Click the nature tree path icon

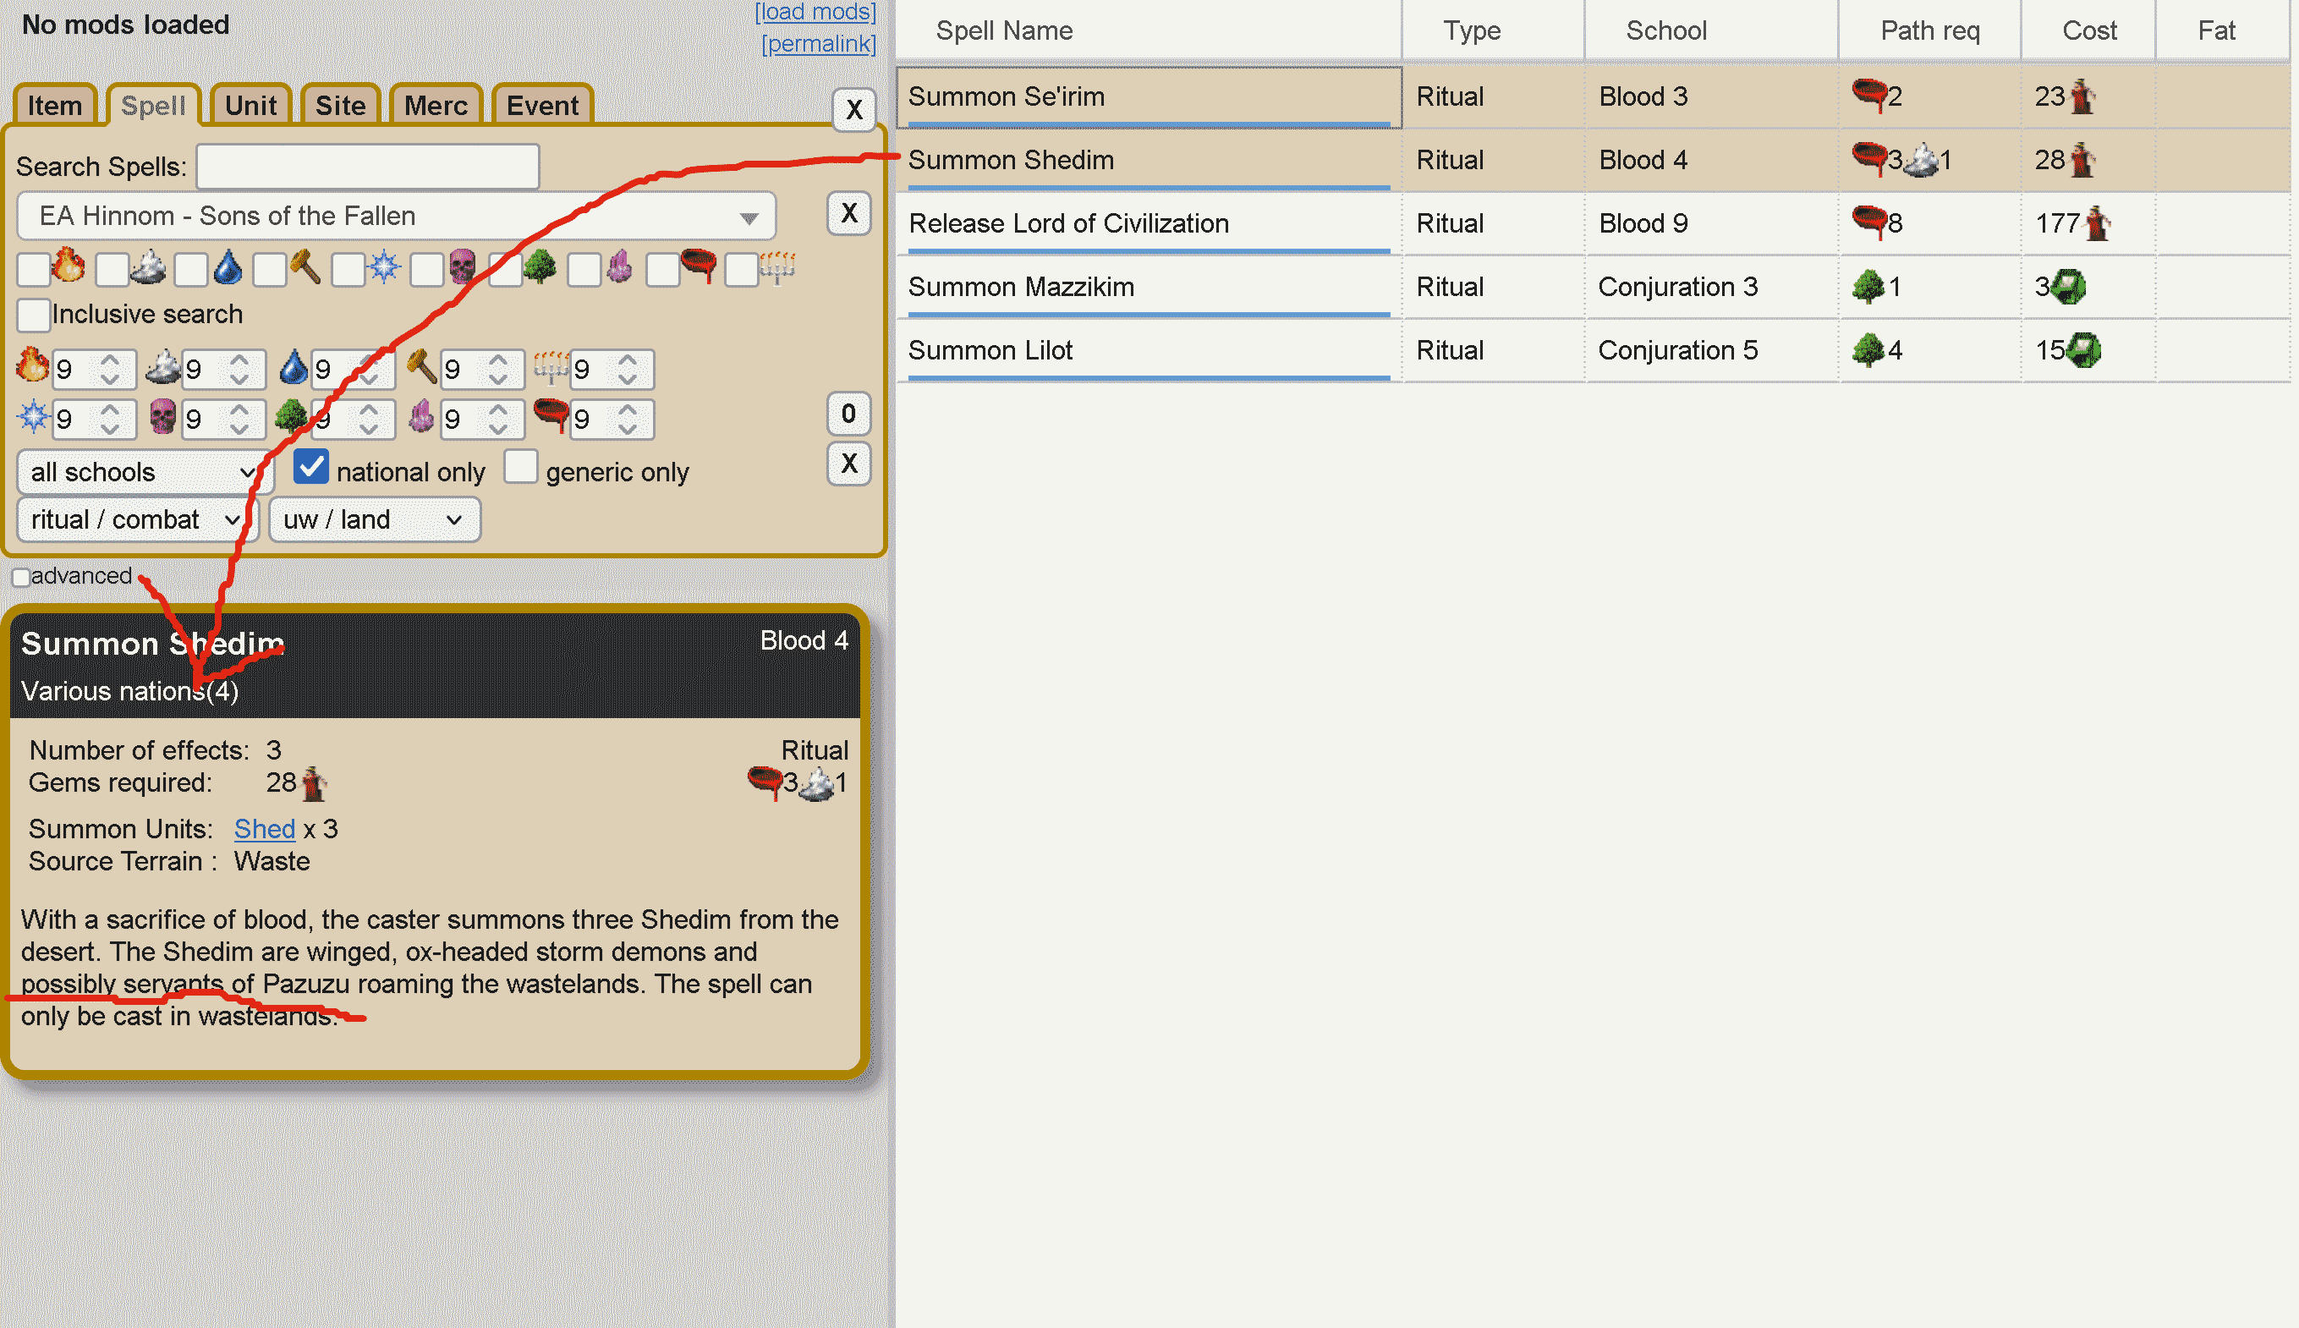coord(540,268)
